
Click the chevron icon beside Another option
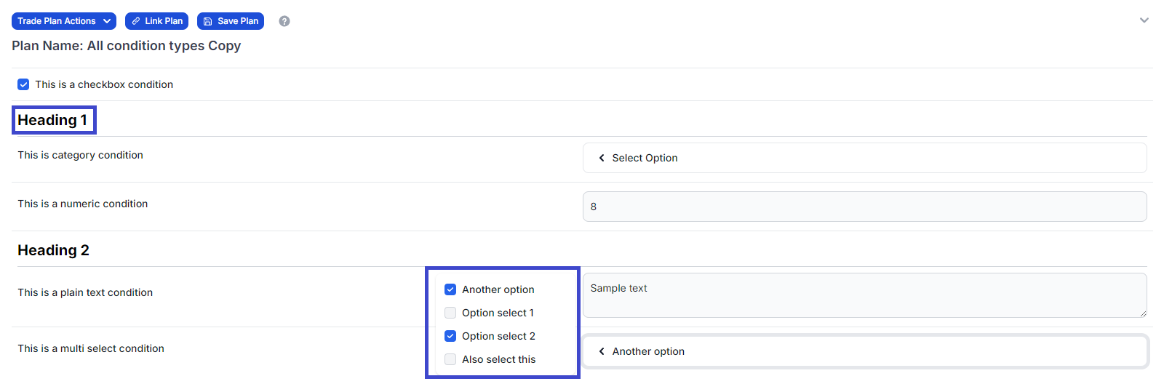[x=602, y=351]
